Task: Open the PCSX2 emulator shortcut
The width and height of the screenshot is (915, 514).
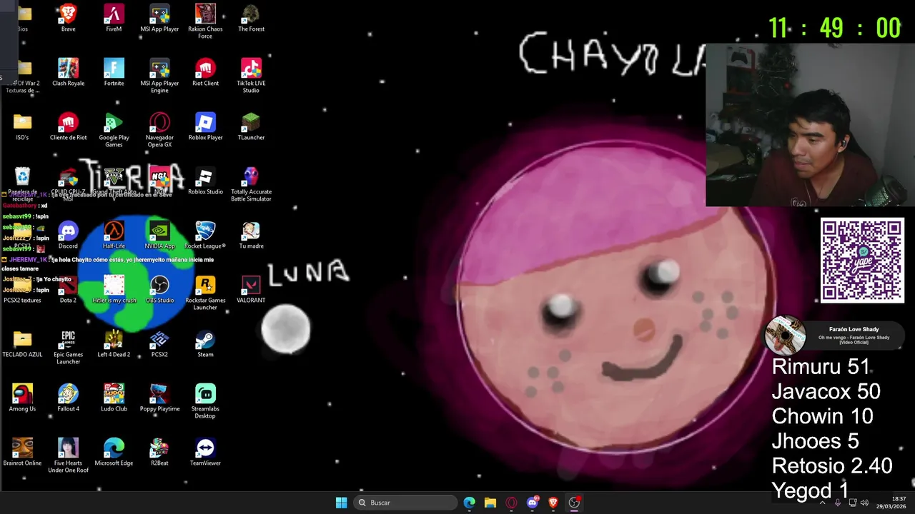Action: tap(159, 343)
